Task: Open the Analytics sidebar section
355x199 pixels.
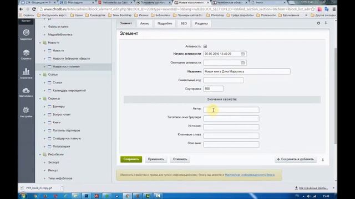Action: (x=26, y=74)
